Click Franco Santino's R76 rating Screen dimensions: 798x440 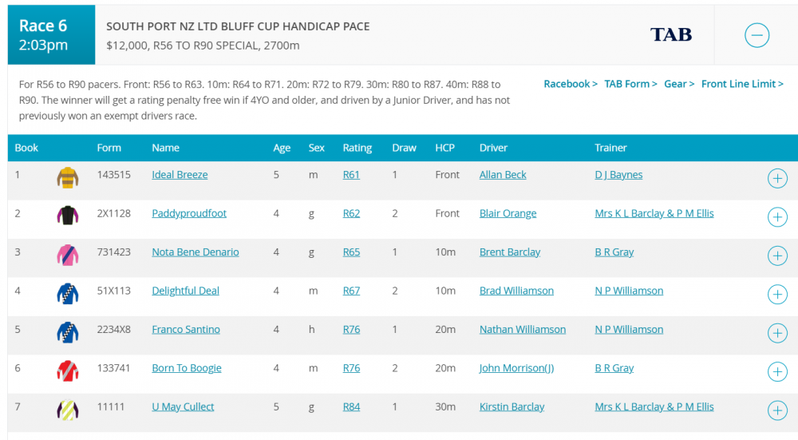pyautogui.click(x=351, y=329)
